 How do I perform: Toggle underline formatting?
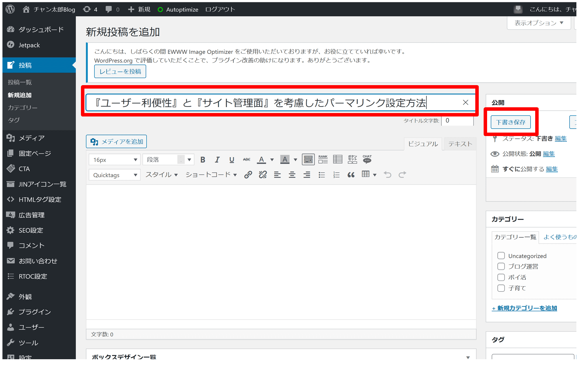click(x=232, y=160)
